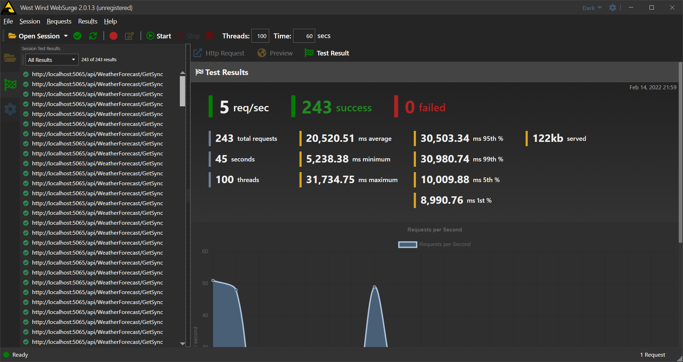Click the settings gear icon in title bar
This screenshot has height=362, width=683.
coord(612,7)
